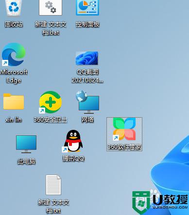Click the QQ截图 20210824... file name text
Viewport: 189px width, 215px height.
[87, 76]
